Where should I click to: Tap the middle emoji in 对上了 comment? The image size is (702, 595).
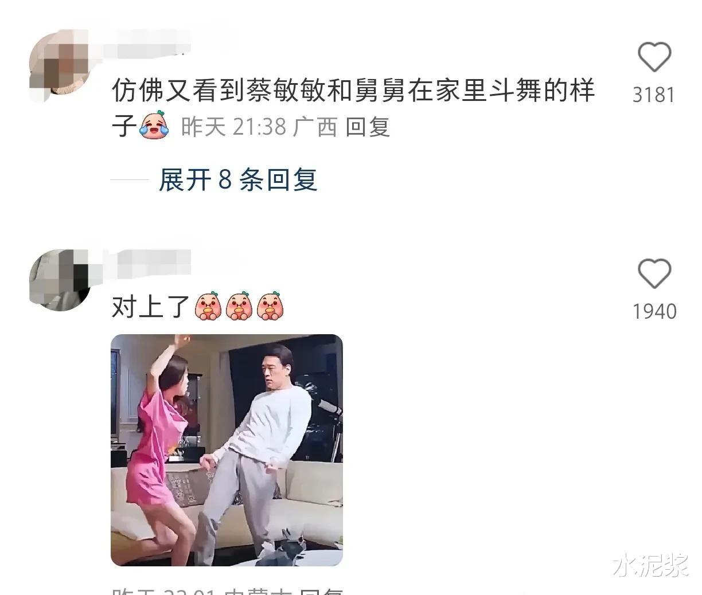(x=239, y=306)
